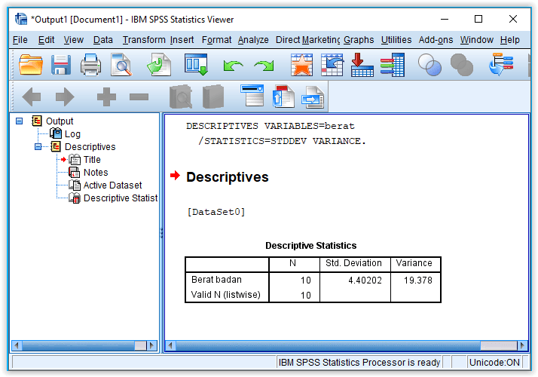Click the outlined circles Select Last Output icon
The image size is (538, 377).
429,65
